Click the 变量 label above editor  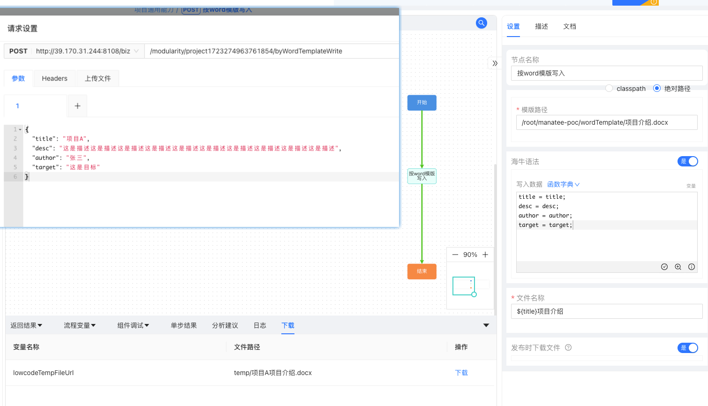[691, 186]
